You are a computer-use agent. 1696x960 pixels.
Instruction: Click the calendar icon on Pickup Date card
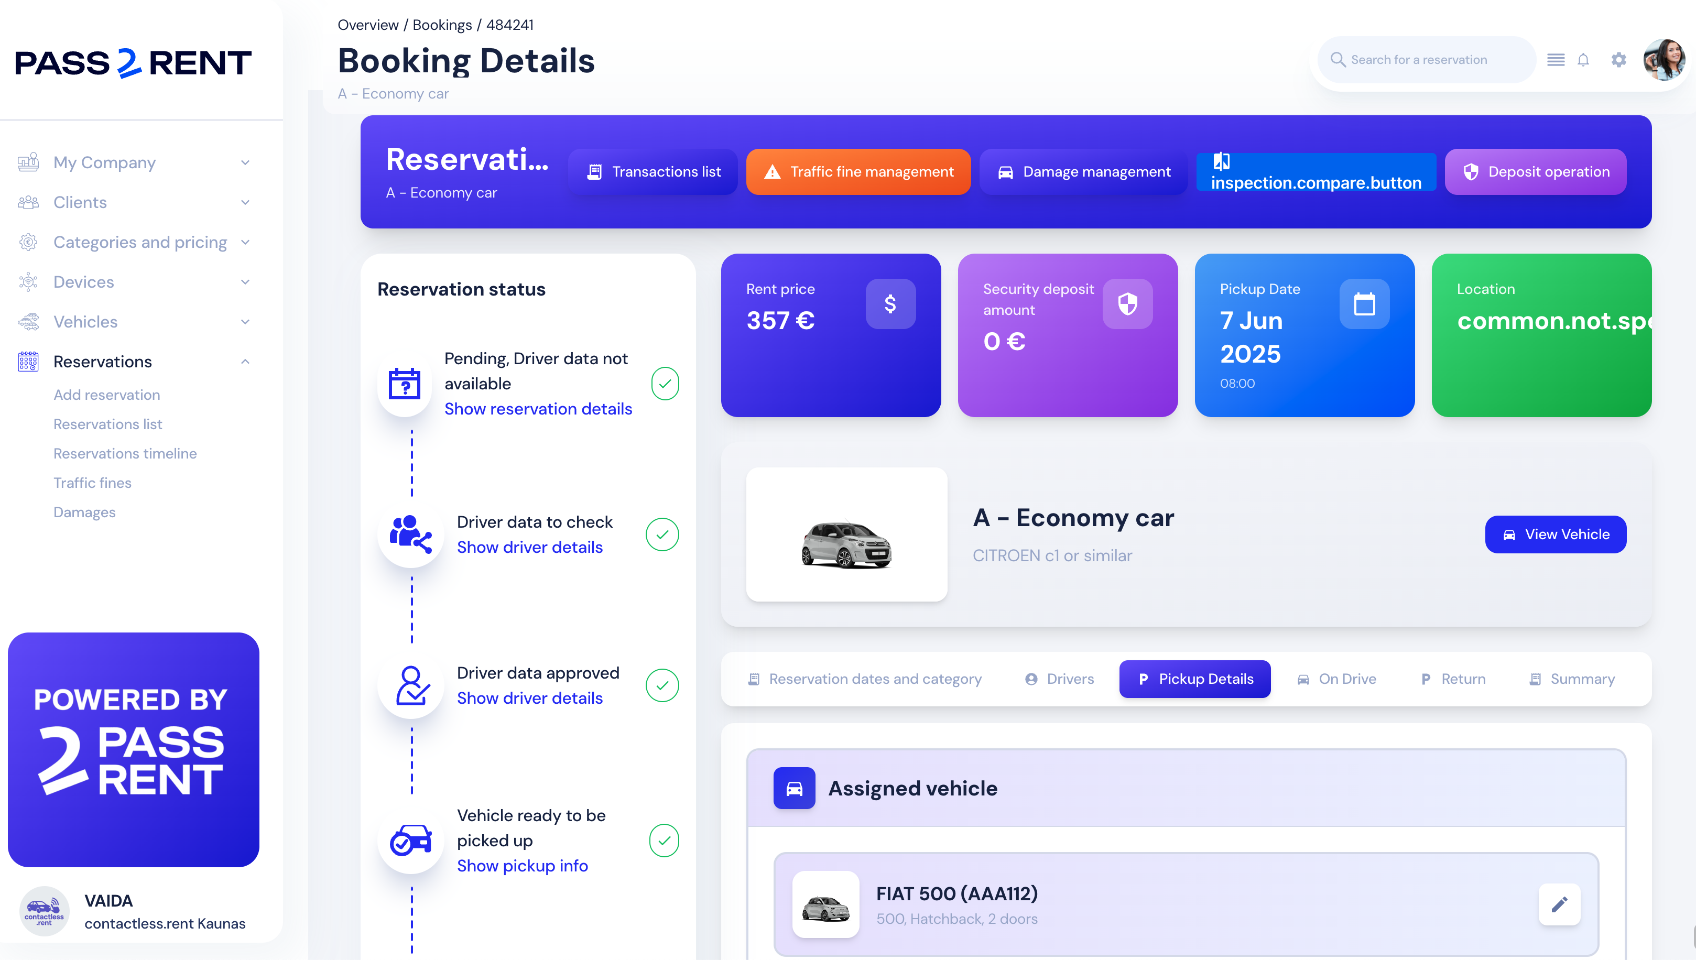[1364, 304]
